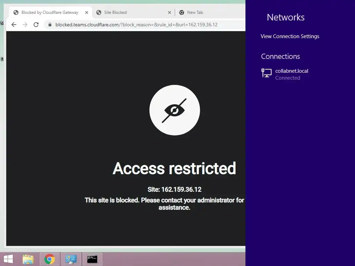Close the Site Blocked tab
This screenshot has height=266, width=355.
[x=169, y=12]
